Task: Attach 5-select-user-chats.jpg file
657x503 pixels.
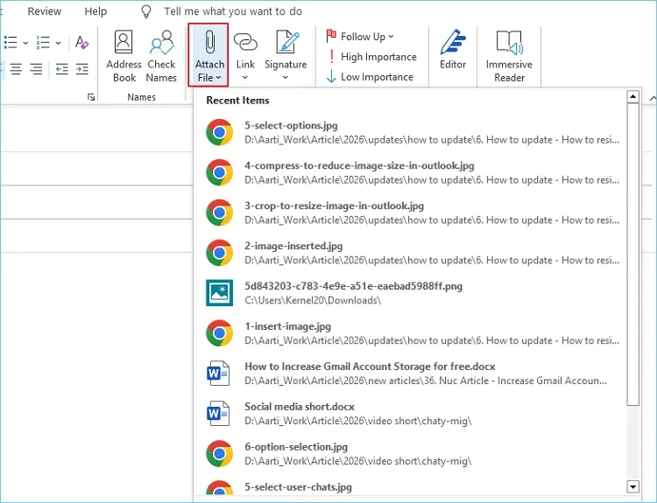Action: (x=413, y=487)
